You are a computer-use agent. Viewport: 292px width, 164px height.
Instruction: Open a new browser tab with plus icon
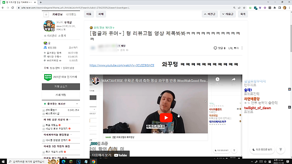(41, 2)
